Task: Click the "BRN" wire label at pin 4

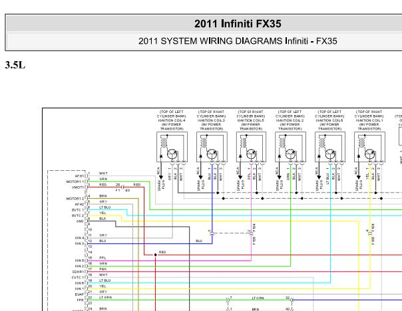Action: 103,196
